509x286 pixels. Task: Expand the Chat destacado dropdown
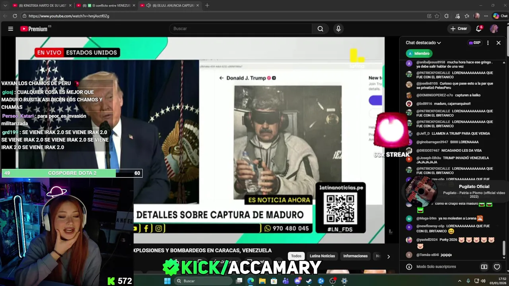coord(423,43)
